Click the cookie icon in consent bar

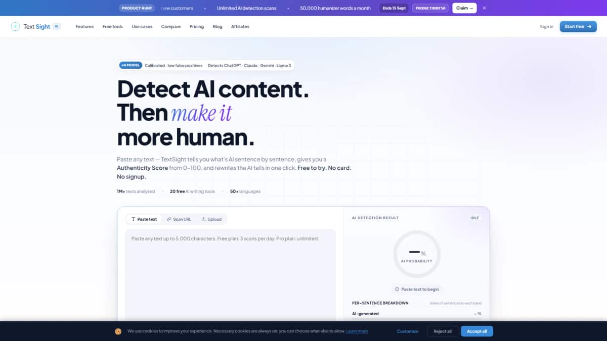tap(118, 331)
